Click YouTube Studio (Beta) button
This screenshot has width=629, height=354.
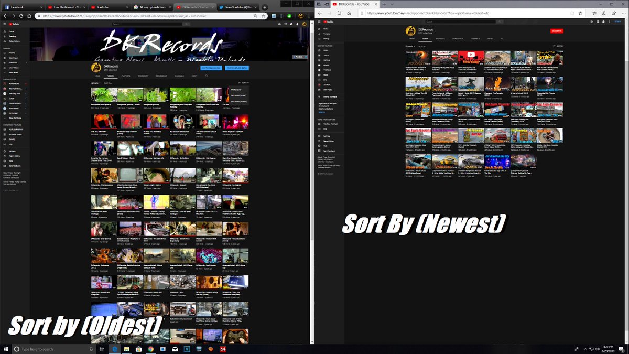pos(237,68)
